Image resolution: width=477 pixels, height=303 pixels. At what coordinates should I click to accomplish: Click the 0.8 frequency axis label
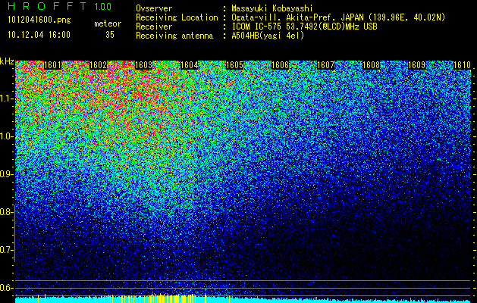[x=6, y=212]
